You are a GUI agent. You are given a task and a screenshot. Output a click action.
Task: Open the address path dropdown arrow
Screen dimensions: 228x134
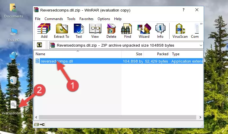[201, 45]
